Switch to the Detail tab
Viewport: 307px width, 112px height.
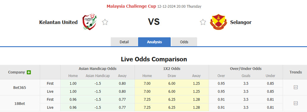coord(124,42)
